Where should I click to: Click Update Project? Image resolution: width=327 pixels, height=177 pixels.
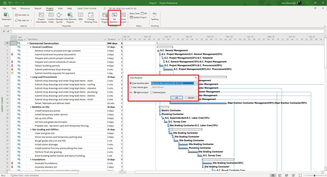tap(138, 17)
